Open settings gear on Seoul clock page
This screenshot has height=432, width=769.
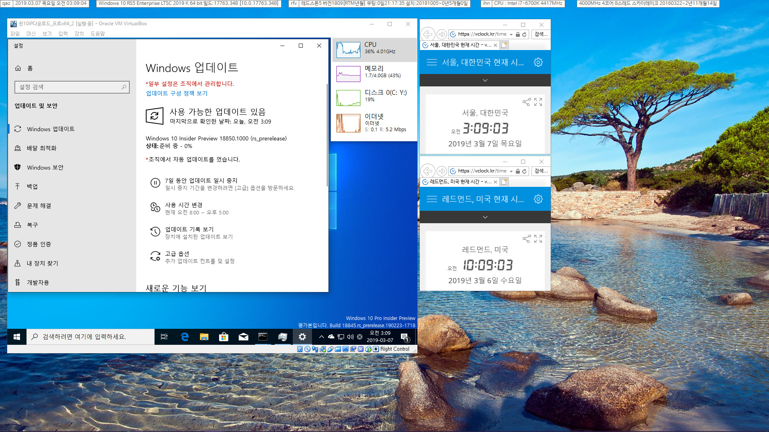coord(538,62)
